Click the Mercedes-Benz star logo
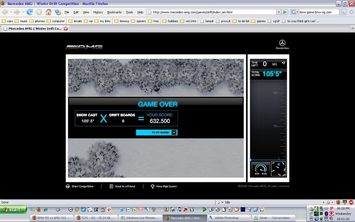The width and height of the screenshot is (355, 222). (282, 44)
